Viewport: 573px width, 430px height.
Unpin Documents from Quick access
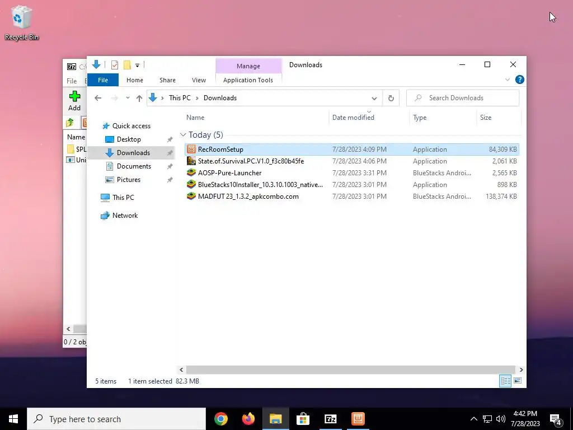click(x=170, y=166)
